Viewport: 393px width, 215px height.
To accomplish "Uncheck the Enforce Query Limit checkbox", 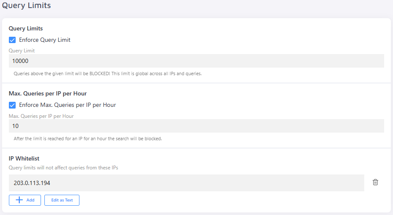I will click(12, 40).
